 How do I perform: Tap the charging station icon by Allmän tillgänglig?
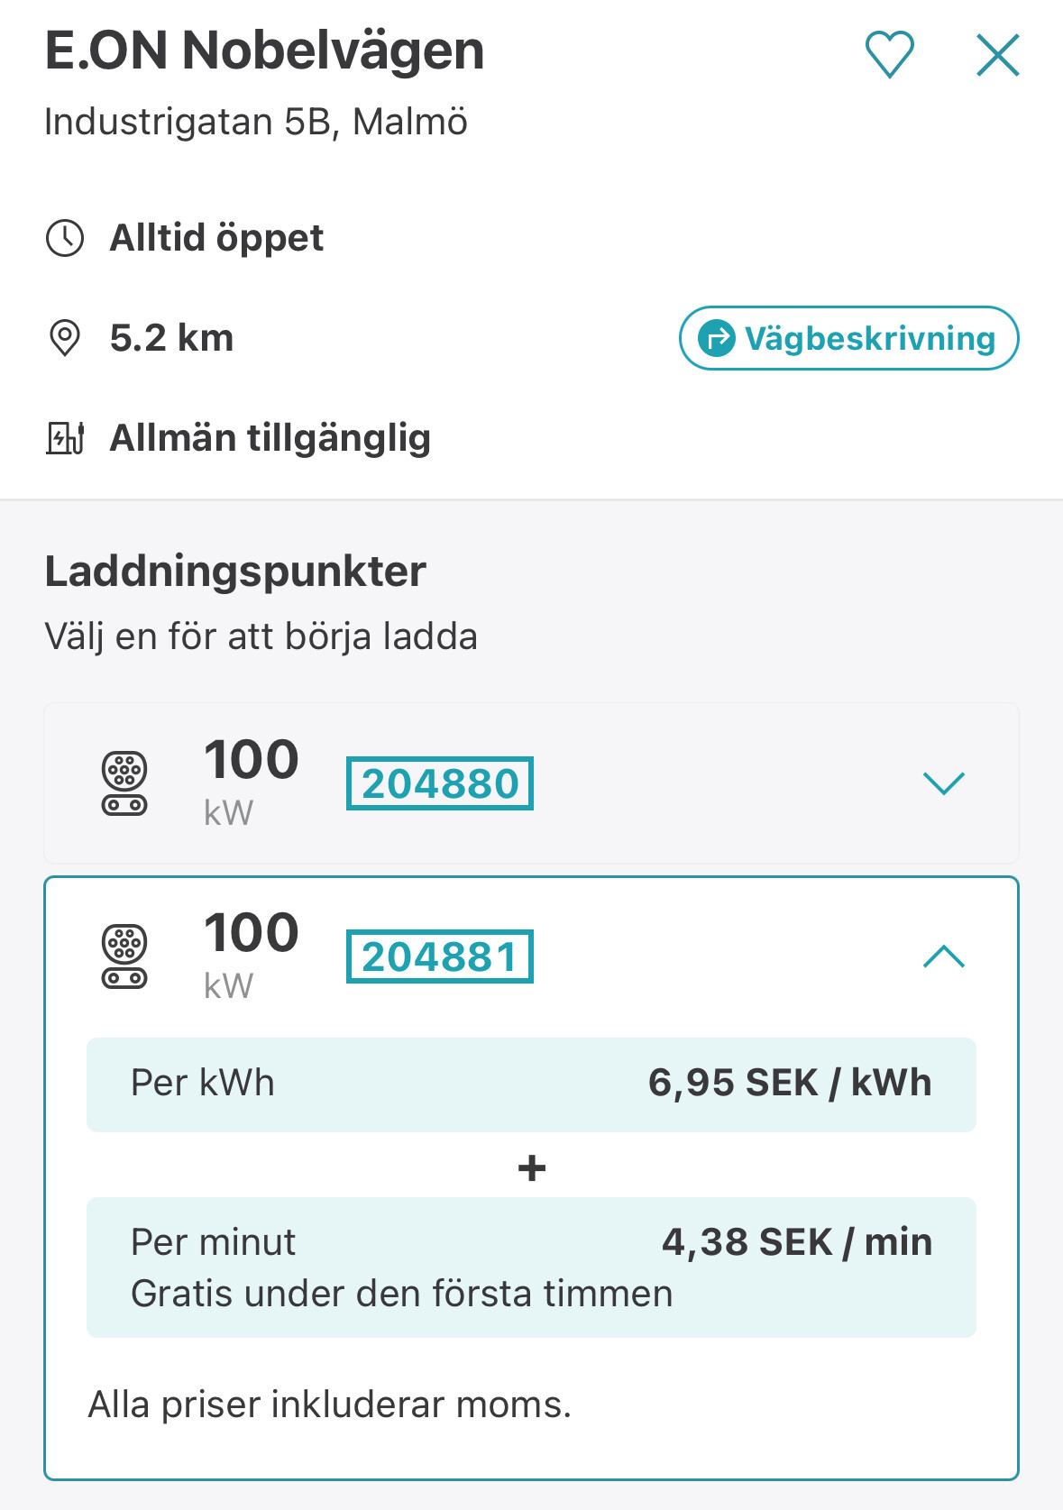point(65,438)
